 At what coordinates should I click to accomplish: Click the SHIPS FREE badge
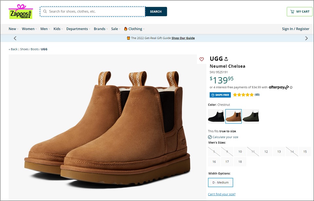[x=220, y=95]
